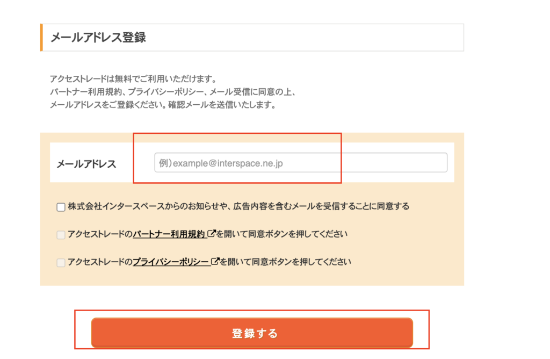Viewport: 550px width, 359px height.
Task: Click the 登録する button
Action: 252,333
